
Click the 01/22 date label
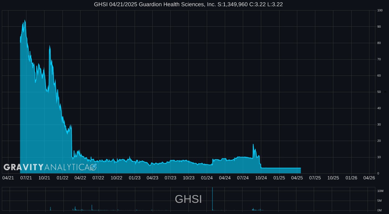(x=63, y=178)
